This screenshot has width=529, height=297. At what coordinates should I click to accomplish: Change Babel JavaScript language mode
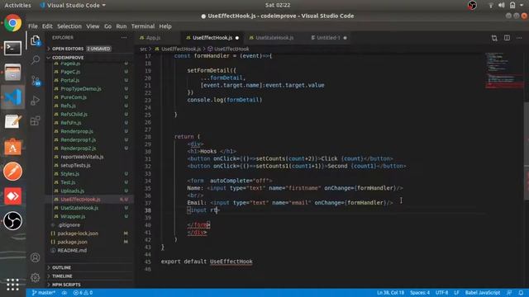[x=483, y=293]
